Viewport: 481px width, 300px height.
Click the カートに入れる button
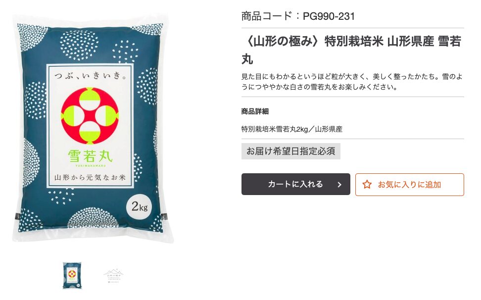[295, 184]
